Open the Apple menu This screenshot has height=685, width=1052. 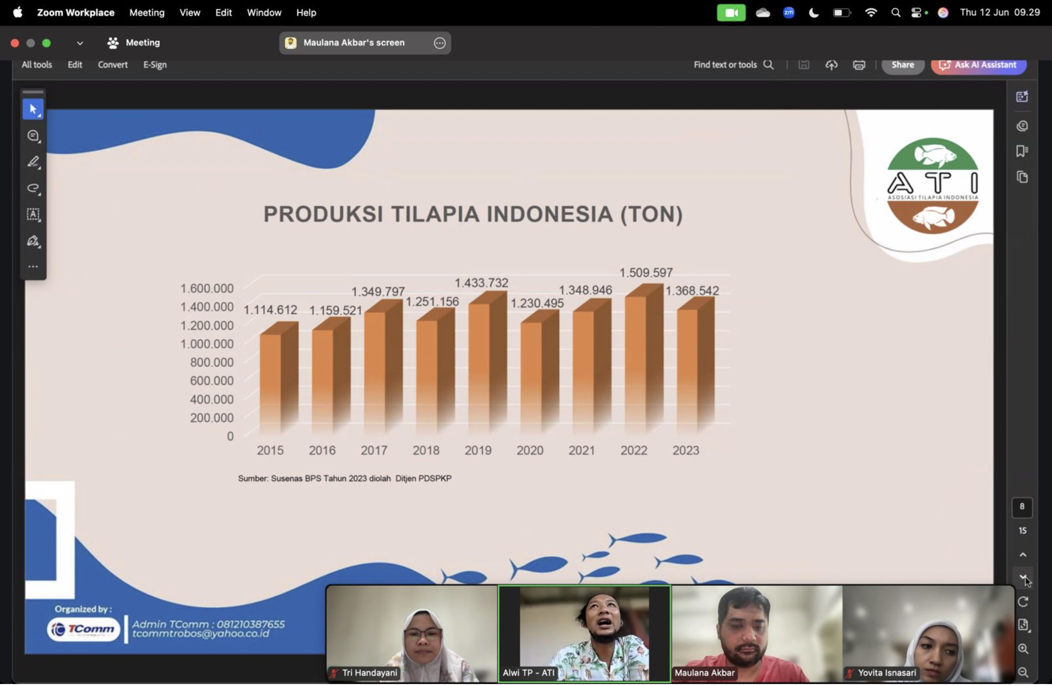[x=18, y=13]
